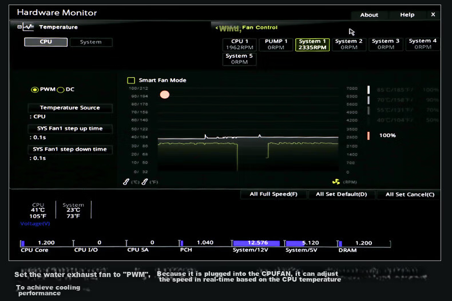The width and height of the screenshot is (452, 301).
Task: Select the System 2 fan
Action: coord(349,44)
